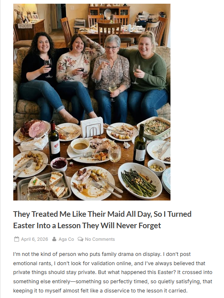Open the No Comments link

click(100, 239)
